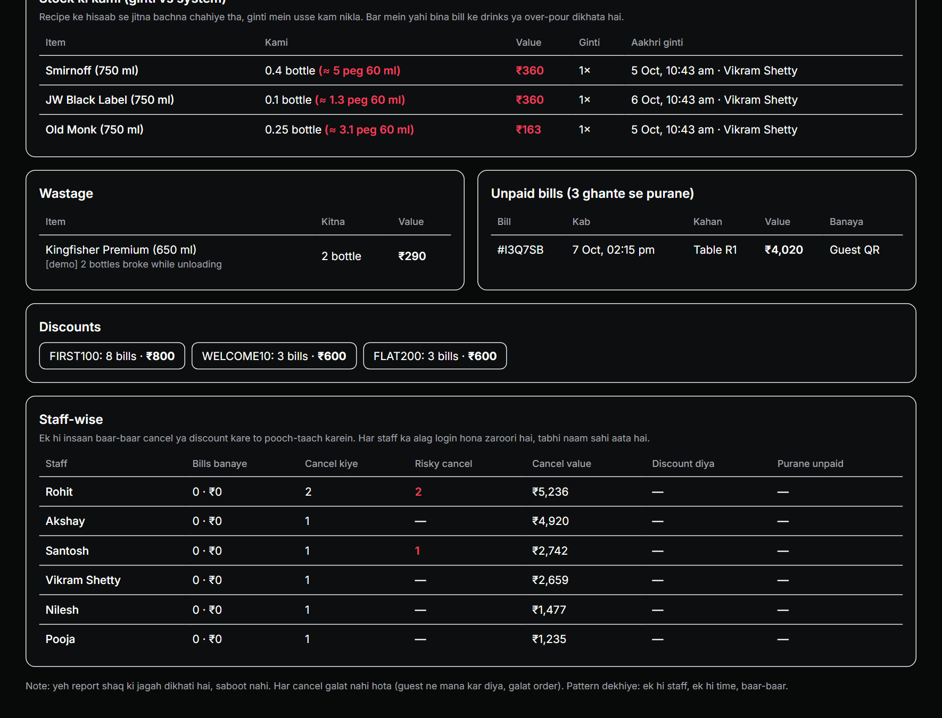942x718 pixels.
Task: Click Vikram Shetty in the Staff-wise table
Action: 83,580
